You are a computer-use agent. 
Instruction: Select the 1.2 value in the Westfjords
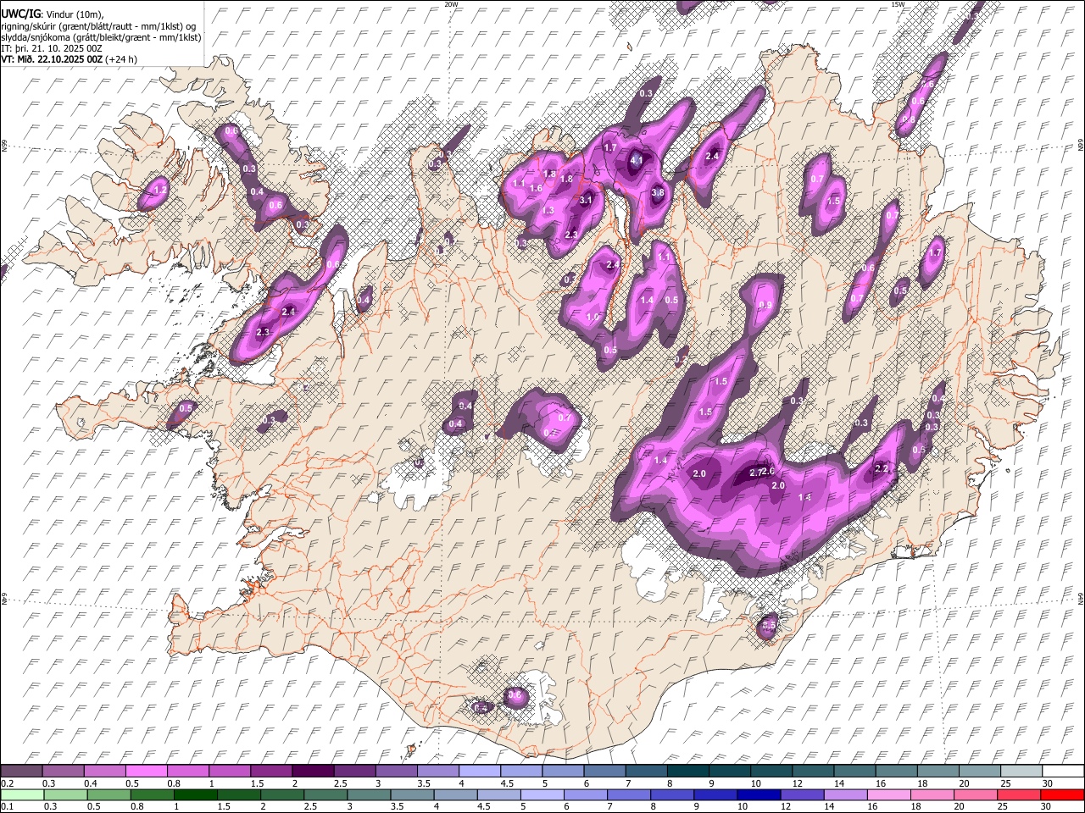click(x=160, y=190)
